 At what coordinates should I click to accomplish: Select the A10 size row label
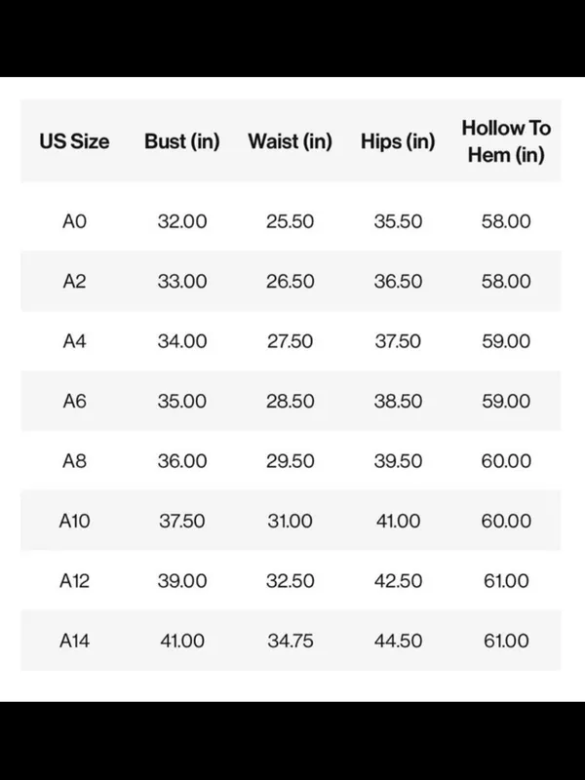pyautogui.click(x=74, y=521)
